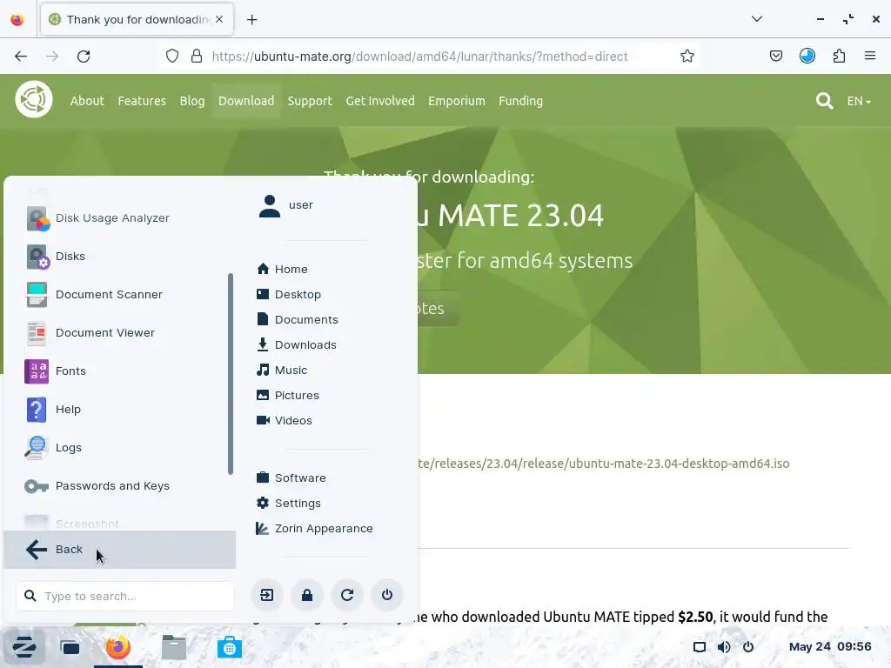Viewport: 891px width, 668px height.
Task: Click the Firefox View pinned icon
Action: pyautogui.click(x=17, y=20)
